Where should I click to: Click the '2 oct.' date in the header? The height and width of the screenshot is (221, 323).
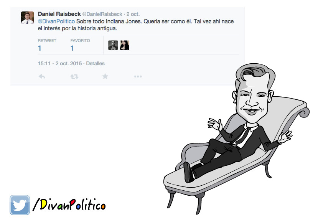[133, 14]
